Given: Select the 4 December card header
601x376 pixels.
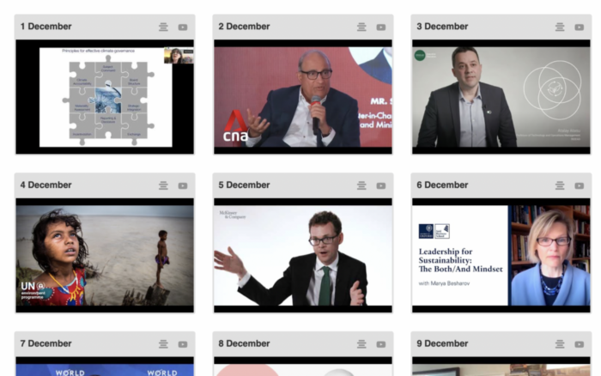Looking at the screenshot, I should pyautogui.click(x=105, y=185).
